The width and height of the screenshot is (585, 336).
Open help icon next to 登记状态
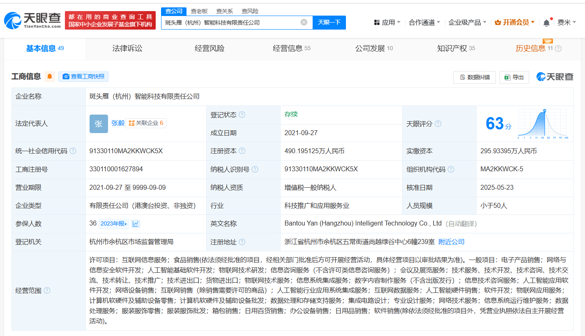[242, 115]
